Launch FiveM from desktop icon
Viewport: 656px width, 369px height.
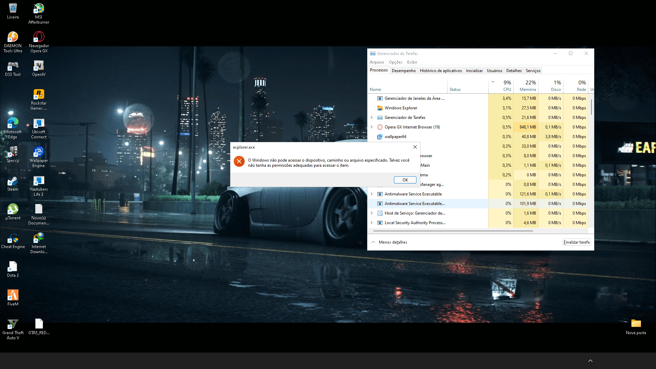(x=13, y=296)
